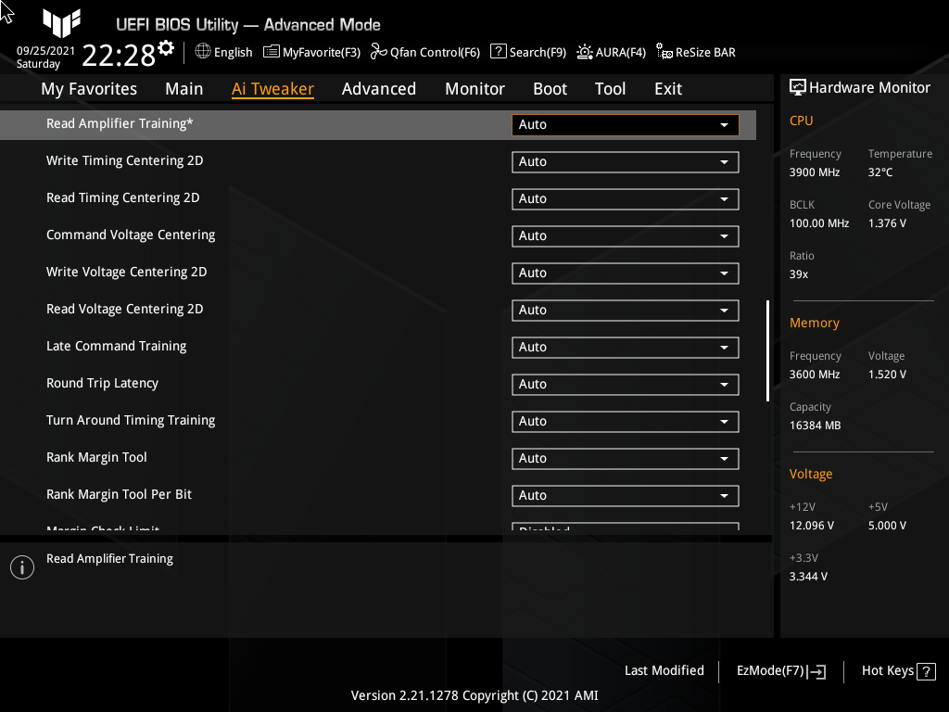Click the globe language icon
Viewport: 949px width, 712px height.
(x=203, y=52)
